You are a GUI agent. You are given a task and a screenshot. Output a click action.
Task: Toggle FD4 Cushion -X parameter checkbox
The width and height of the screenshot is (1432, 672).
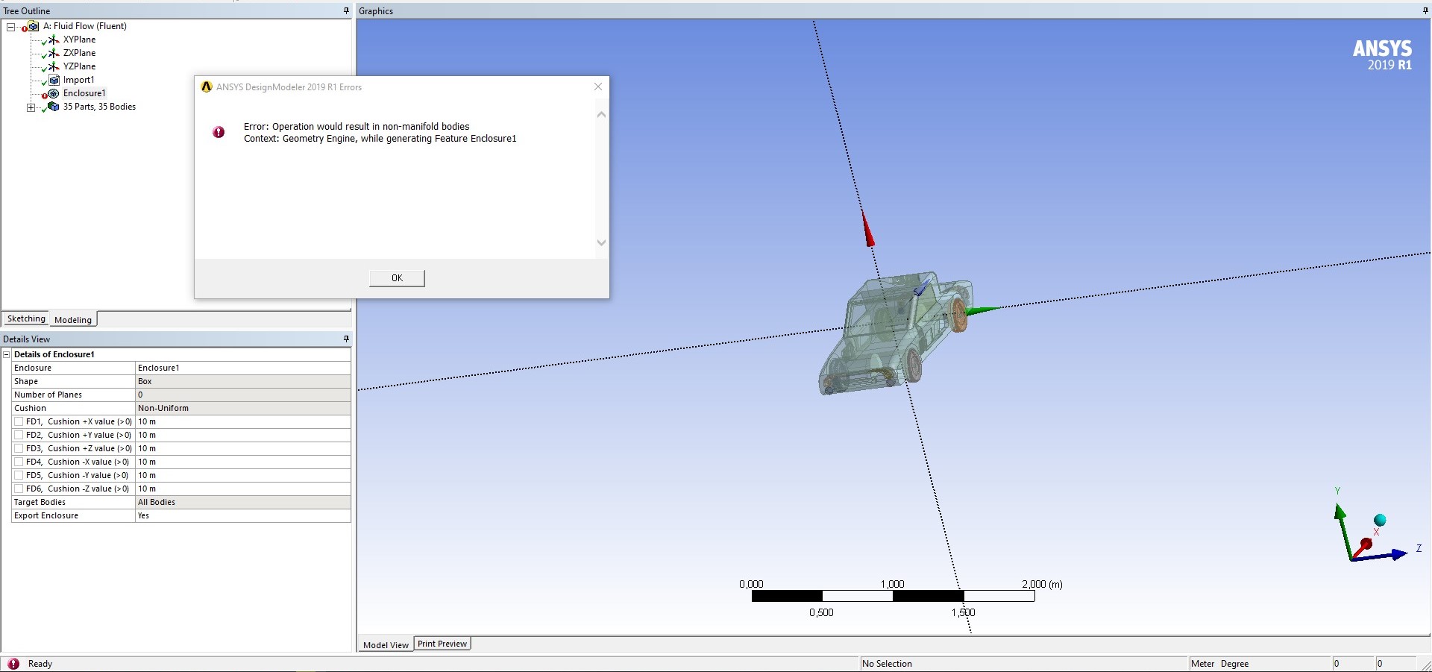tap(19, 462)
